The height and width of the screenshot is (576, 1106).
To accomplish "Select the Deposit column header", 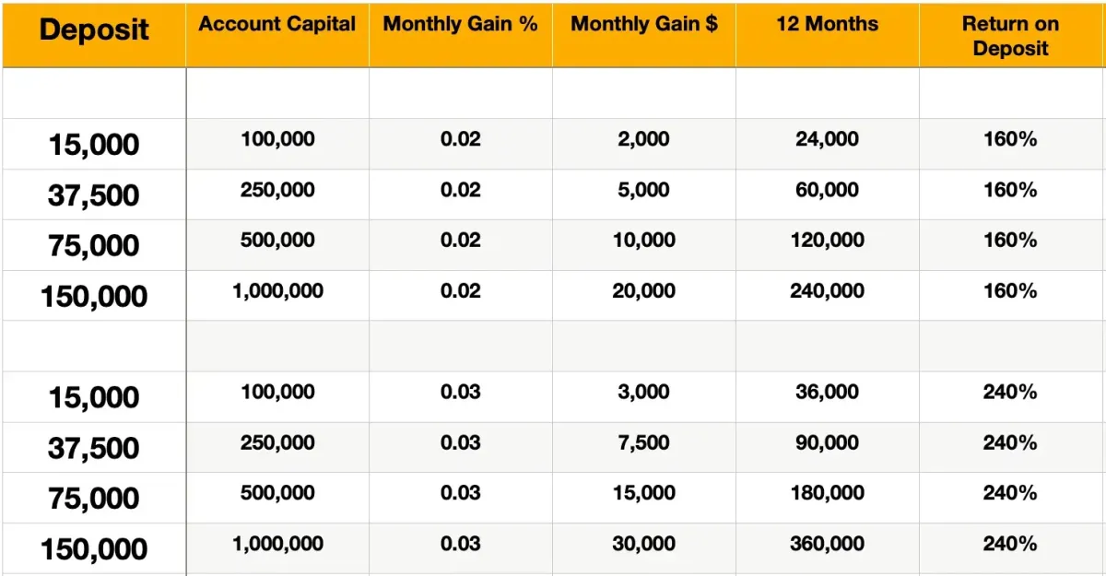I will 93,34.
